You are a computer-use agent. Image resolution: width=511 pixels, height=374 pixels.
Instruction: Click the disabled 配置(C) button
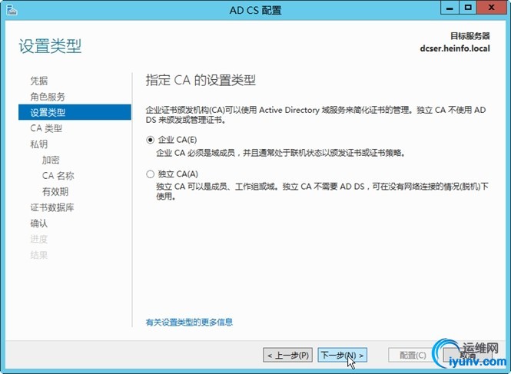tap(413, 355)
